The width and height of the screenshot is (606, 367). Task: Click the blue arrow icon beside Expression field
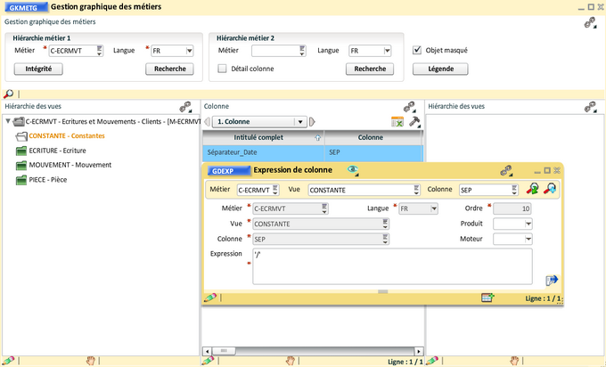[551, 280]
